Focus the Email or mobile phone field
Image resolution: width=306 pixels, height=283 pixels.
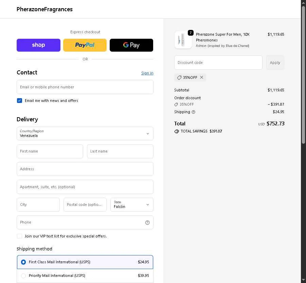(85, 87)
